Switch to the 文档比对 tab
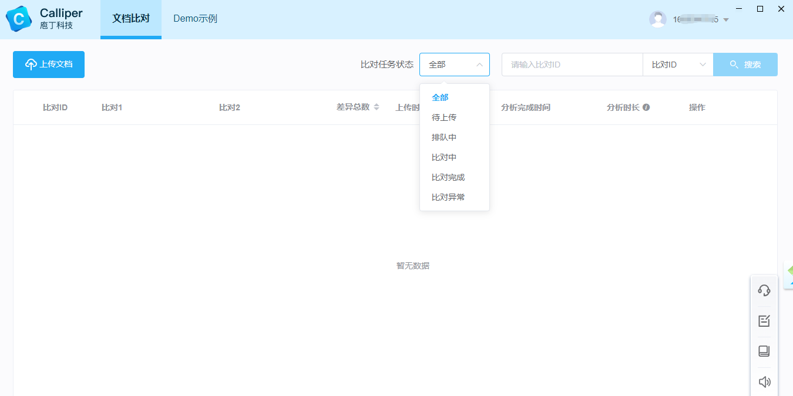Image resolution: width=793 pixels, height=396 pixels. point(130,18)
